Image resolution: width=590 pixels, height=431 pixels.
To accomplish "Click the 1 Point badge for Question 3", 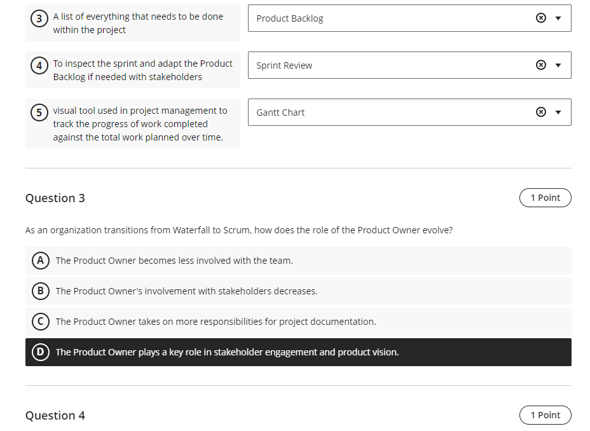I will pos(545,198).
